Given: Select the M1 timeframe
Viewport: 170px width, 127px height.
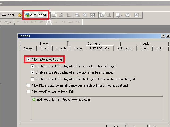Looking at the screenshot, I should tap(19, 22).
